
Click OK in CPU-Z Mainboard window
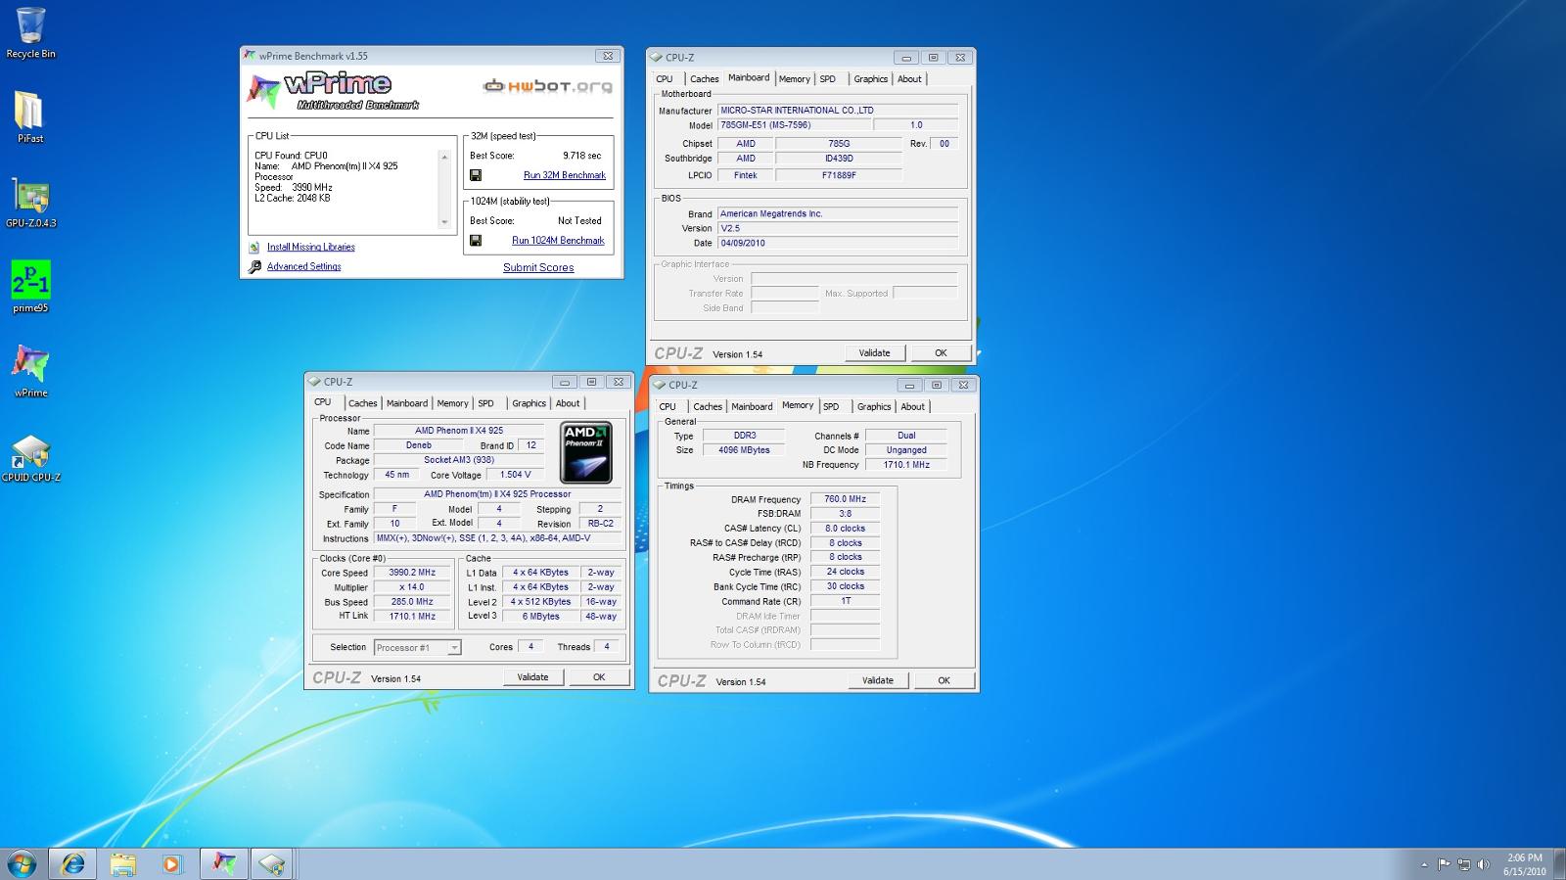pos(941,353)
